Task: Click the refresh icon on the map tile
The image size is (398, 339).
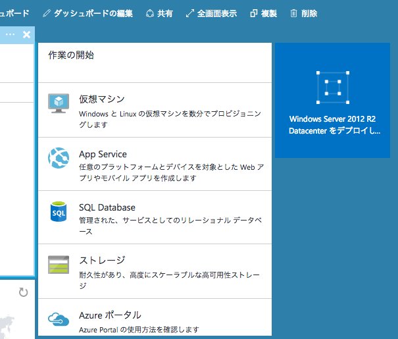Action: click(x=23, y=292)
